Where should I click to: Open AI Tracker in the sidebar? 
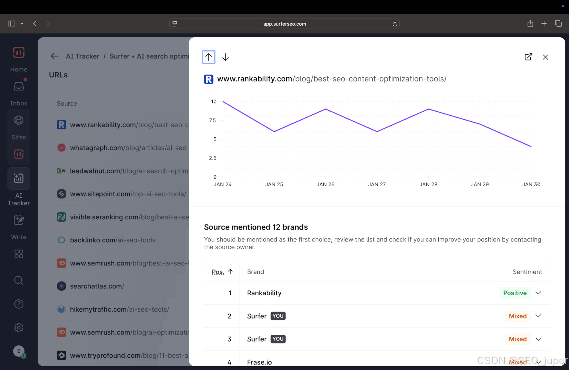tap(19, 179)
